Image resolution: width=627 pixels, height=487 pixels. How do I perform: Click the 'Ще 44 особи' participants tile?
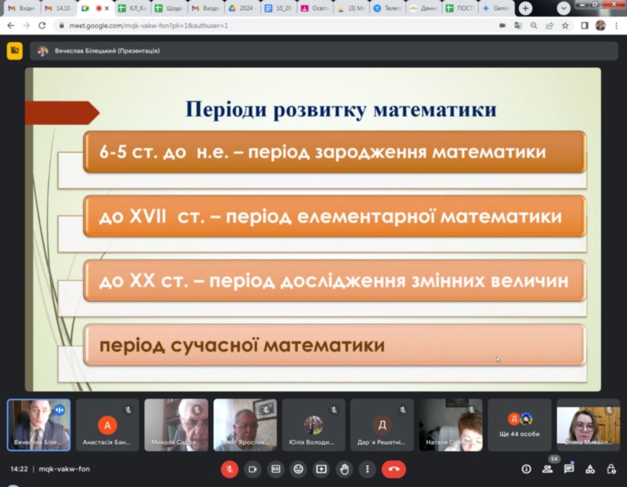point(520,424)
